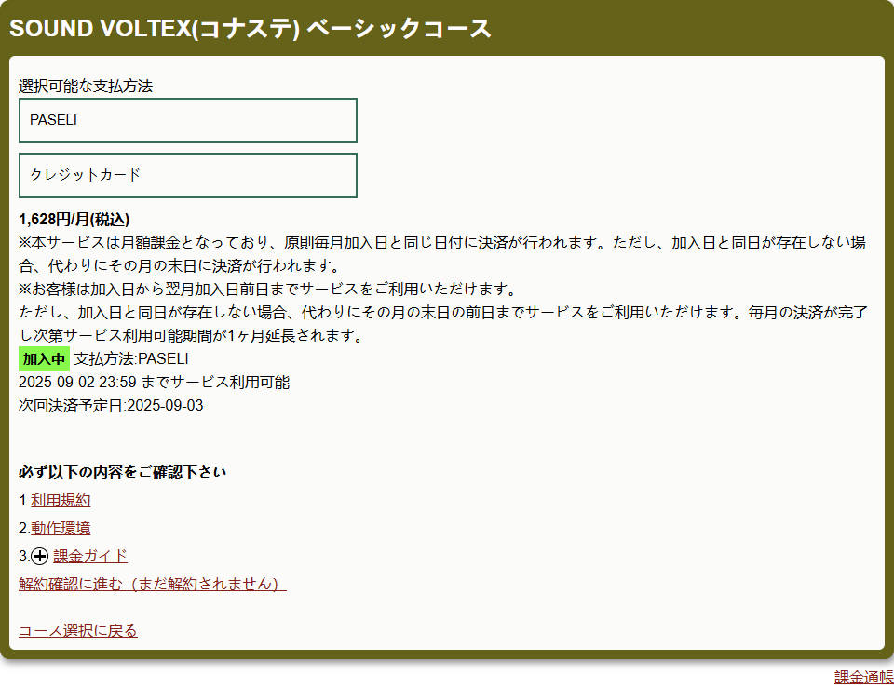Expand the plus icon beside 課金ガイド
Screen dimensions: 894x687
(40, 557)
